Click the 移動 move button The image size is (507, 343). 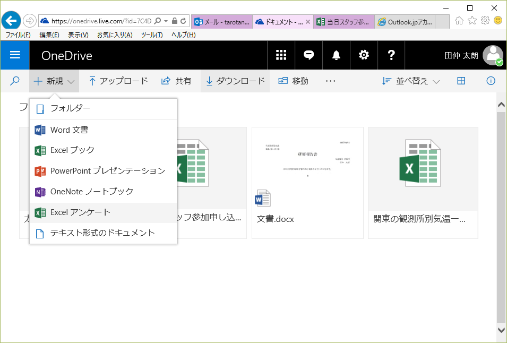293,81
